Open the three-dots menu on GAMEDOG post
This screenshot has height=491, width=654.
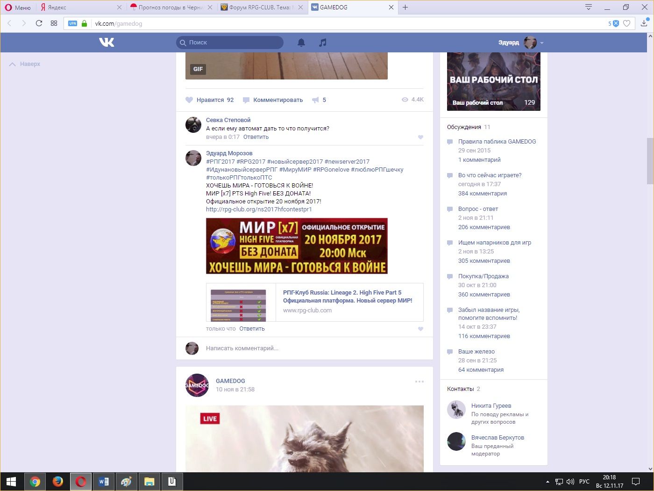coord(419,382)
